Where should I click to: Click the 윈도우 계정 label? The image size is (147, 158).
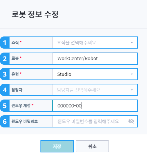(x=21, y=105)
